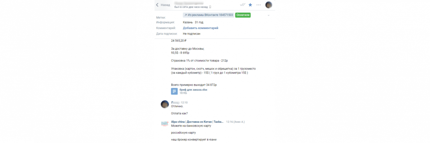Open Alpa-china Доставка из Китая community name
The height and width of the screenshot is (143, 430).
(x=197, y=122)
